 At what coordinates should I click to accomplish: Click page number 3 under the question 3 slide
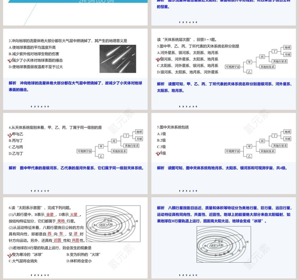point(186,106)
